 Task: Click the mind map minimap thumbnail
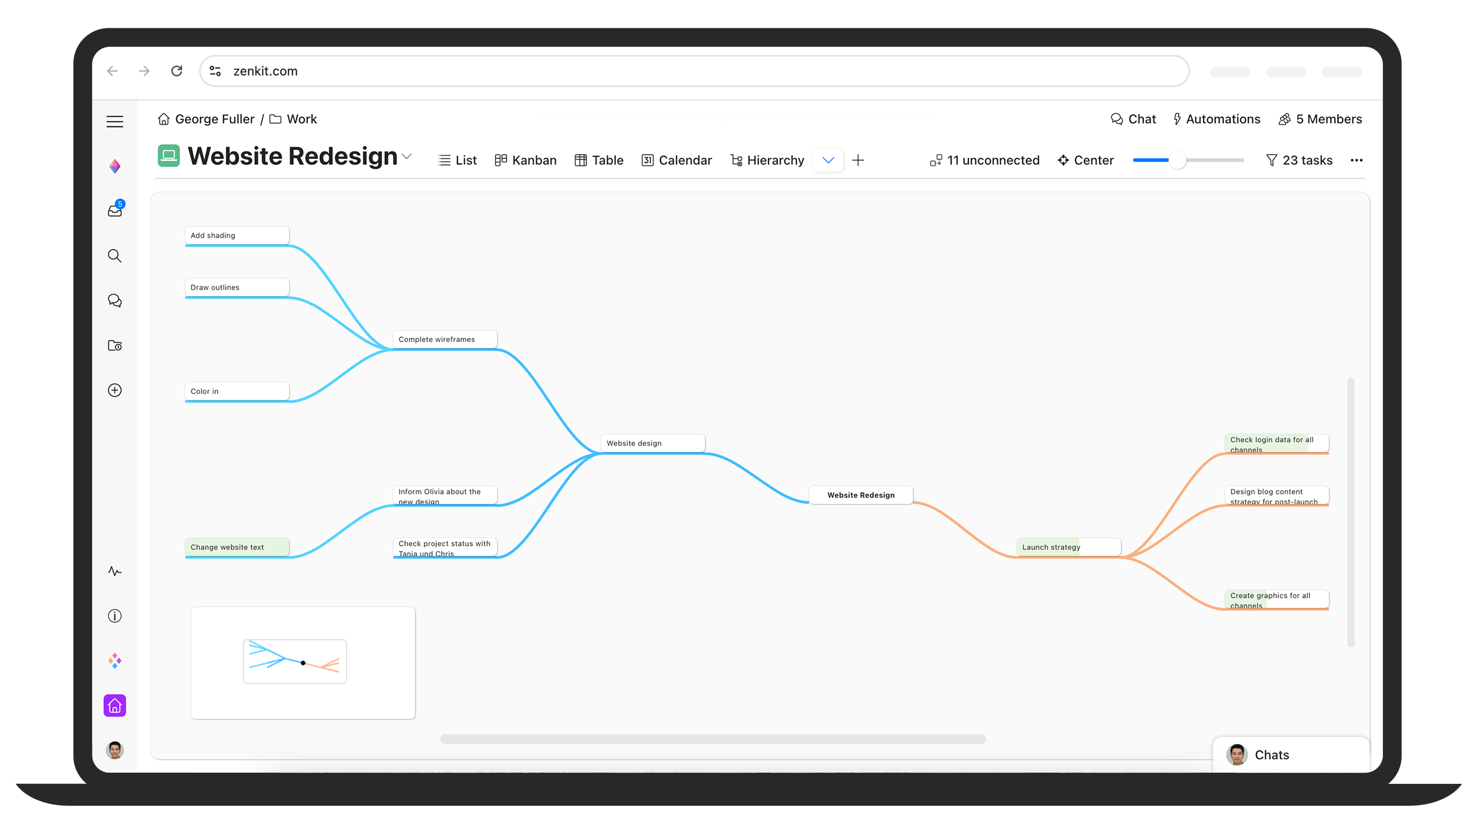tap(295, 662)
